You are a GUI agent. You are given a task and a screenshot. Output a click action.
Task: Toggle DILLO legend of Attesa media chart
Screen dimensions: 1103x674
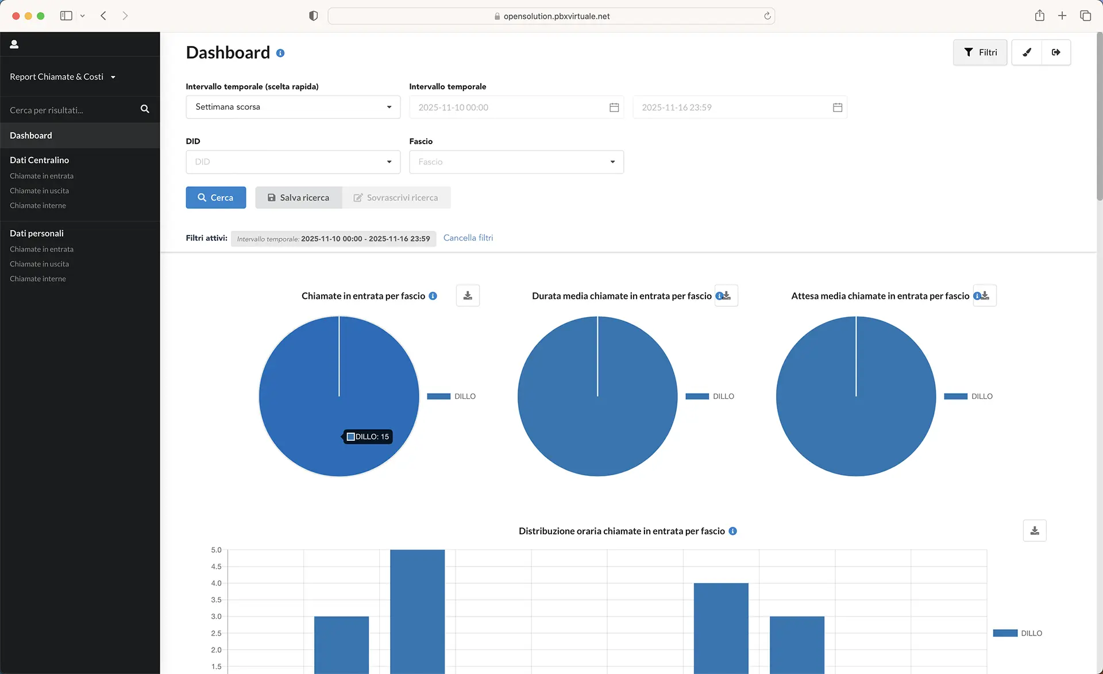[x=969, y=396]
